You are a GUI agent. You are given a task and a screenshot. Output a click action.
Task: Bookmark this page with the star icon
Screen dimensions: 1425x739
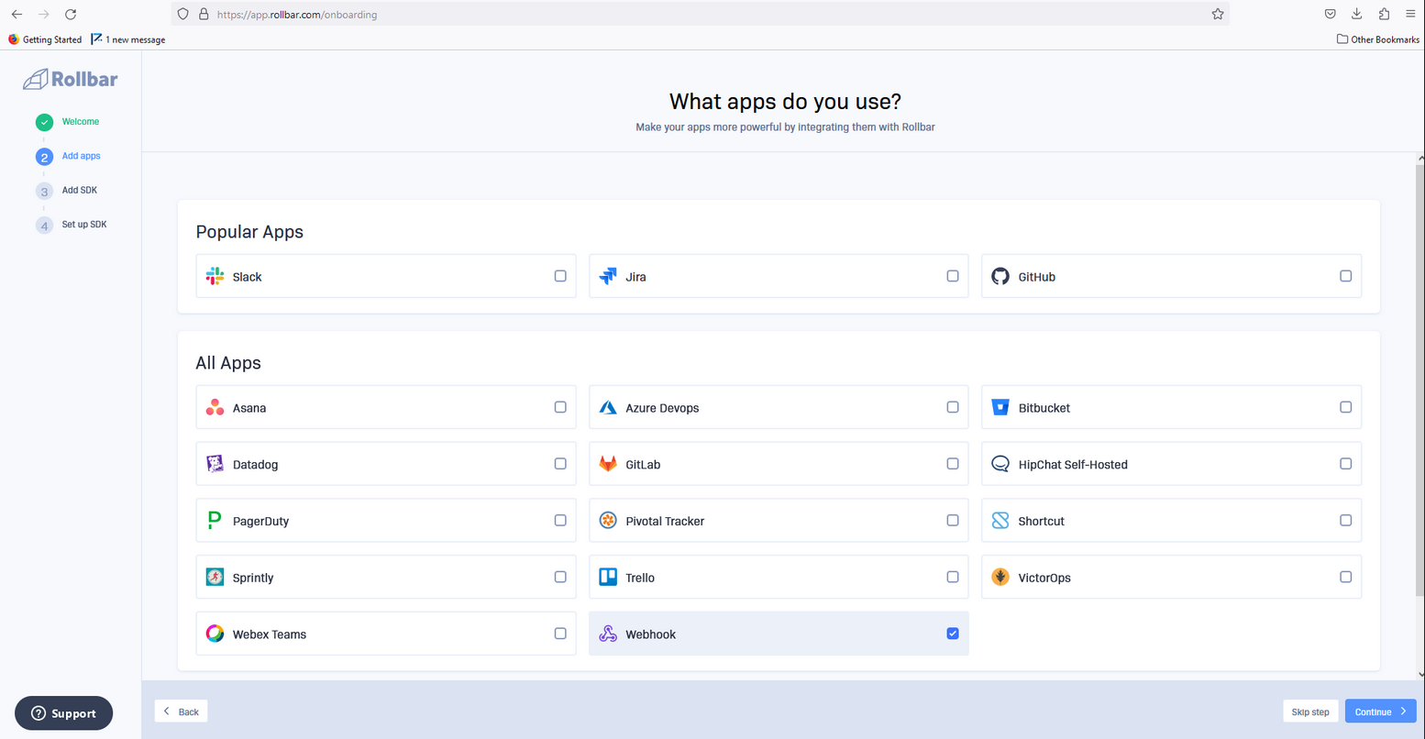[1218, 14]
